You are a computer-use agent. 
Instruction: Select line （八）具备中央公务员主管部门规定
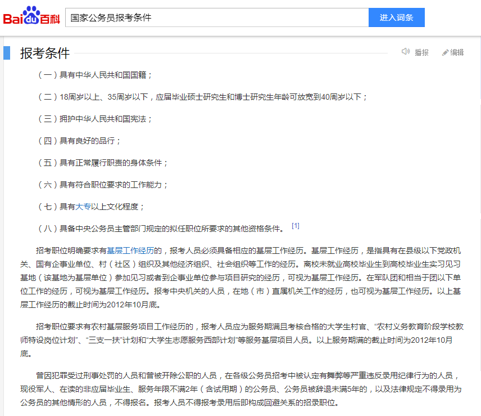click(x=161, y=229)
